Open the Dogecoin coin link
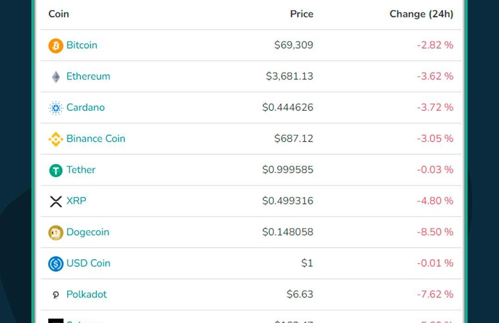The width and height of the screenshot is (499, 323). point(88,232)
